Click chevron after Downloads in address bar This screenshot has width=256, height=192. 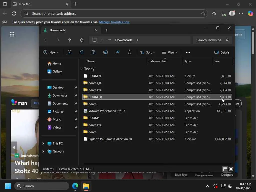tap(138, 40)
